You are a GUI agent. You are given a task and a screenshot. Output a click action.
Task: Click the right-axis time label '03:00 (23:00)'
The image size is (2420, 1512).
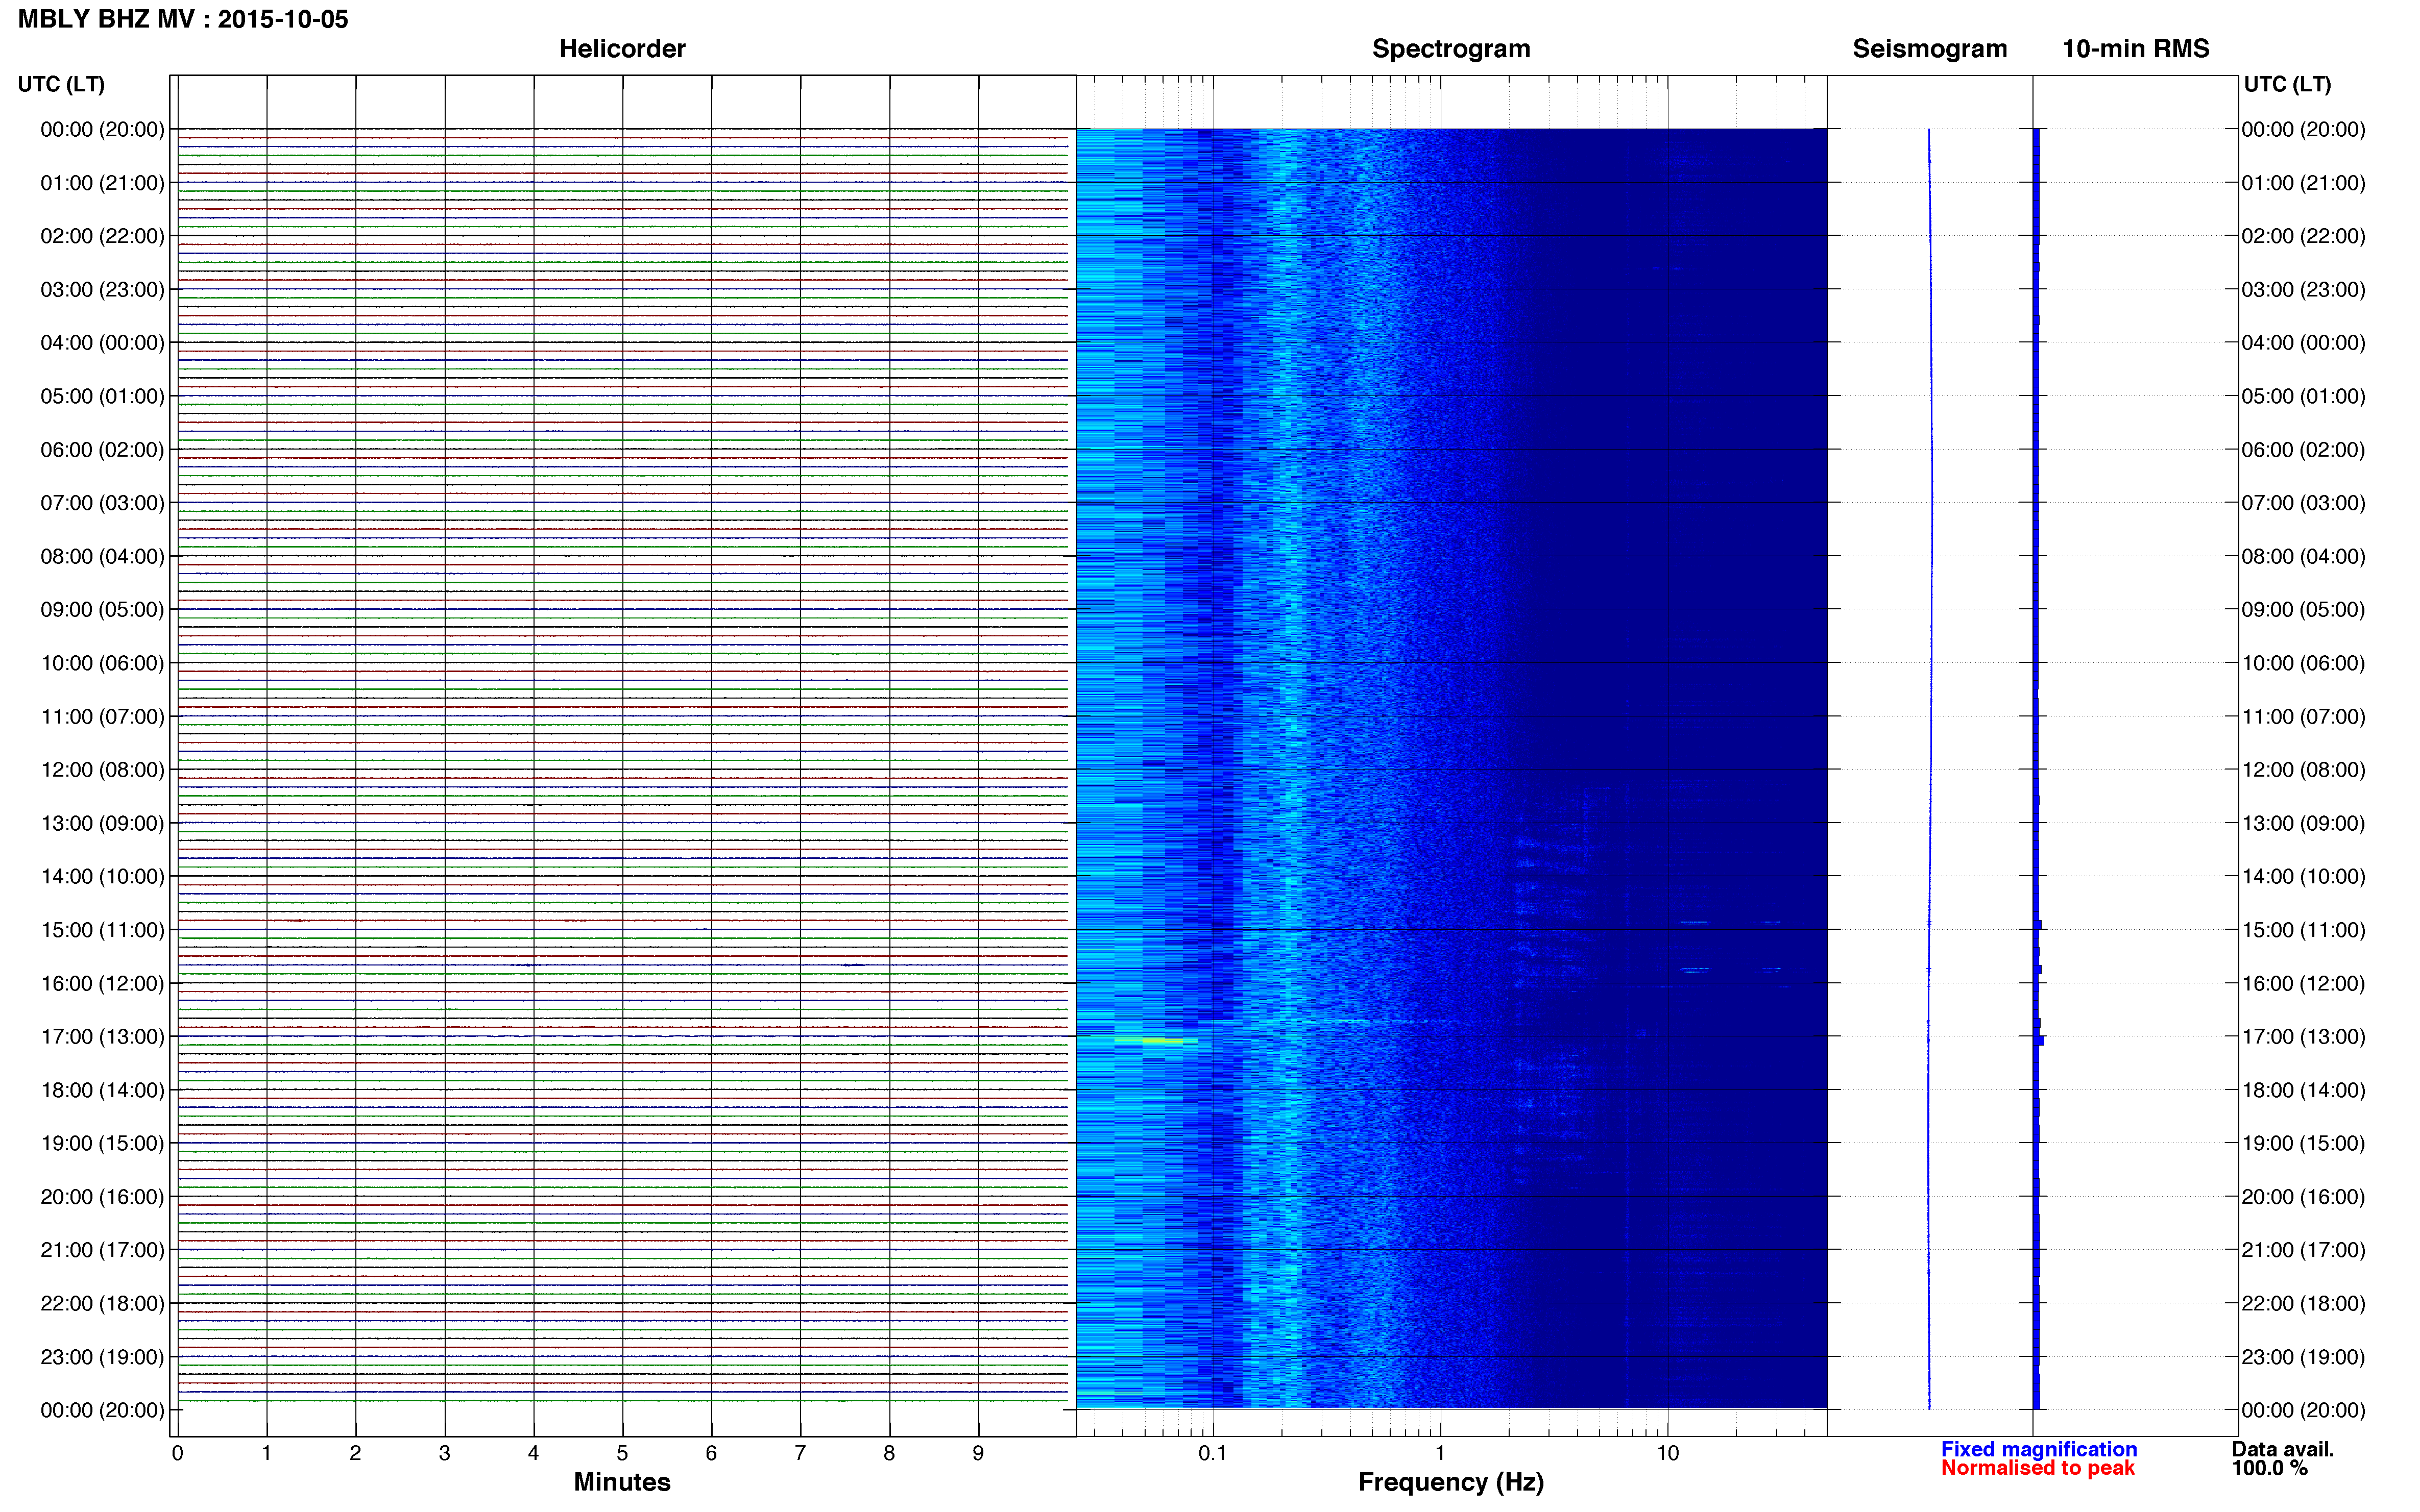[2303, 290]
